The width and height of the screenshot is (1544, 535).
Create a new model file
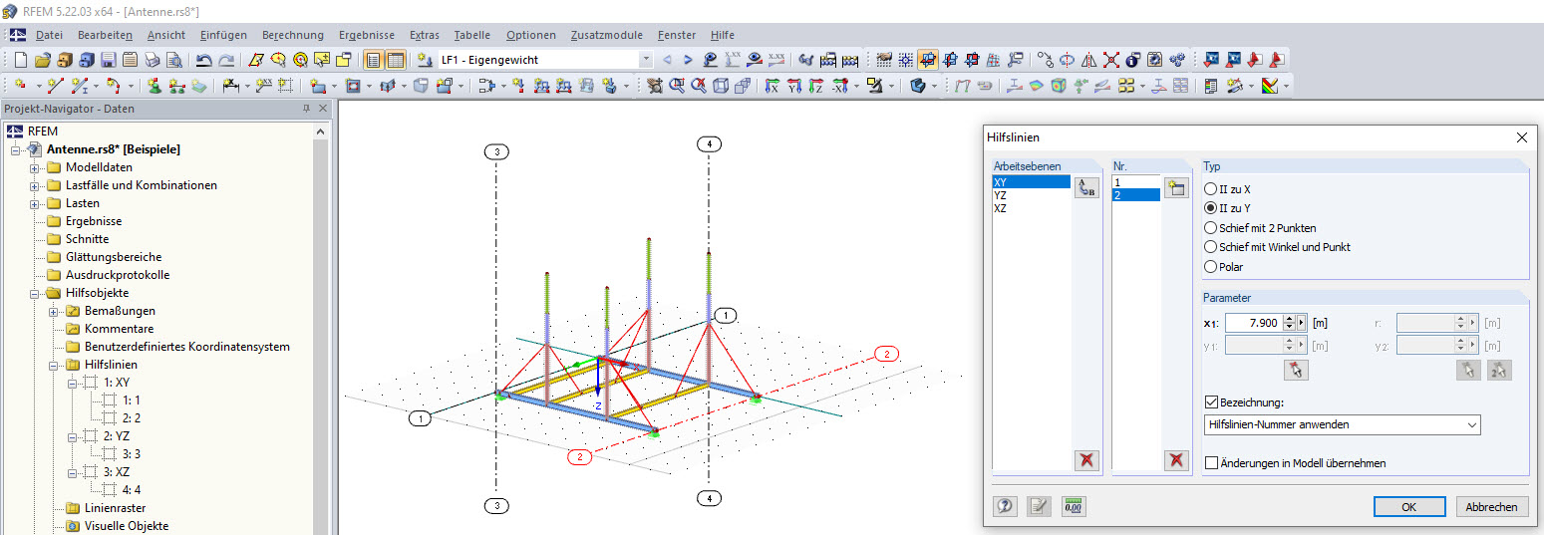tap(21, 60)
